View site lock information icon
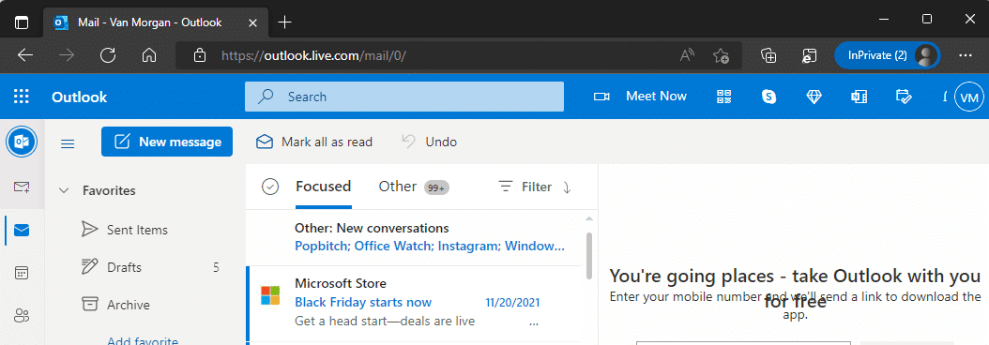This screenshot has height=345, width=989. click(200, 55)
